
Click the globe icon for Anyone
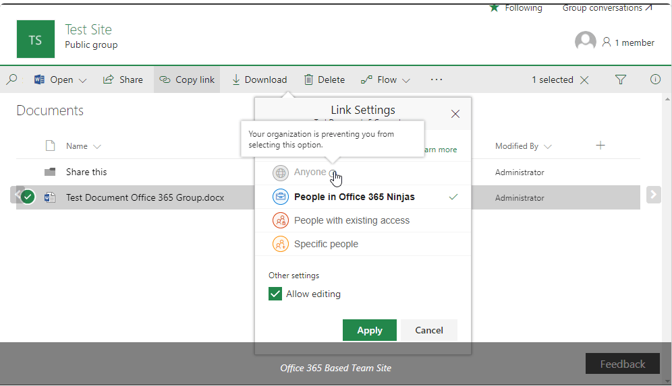pyautogui.click(x=280, y=173)
